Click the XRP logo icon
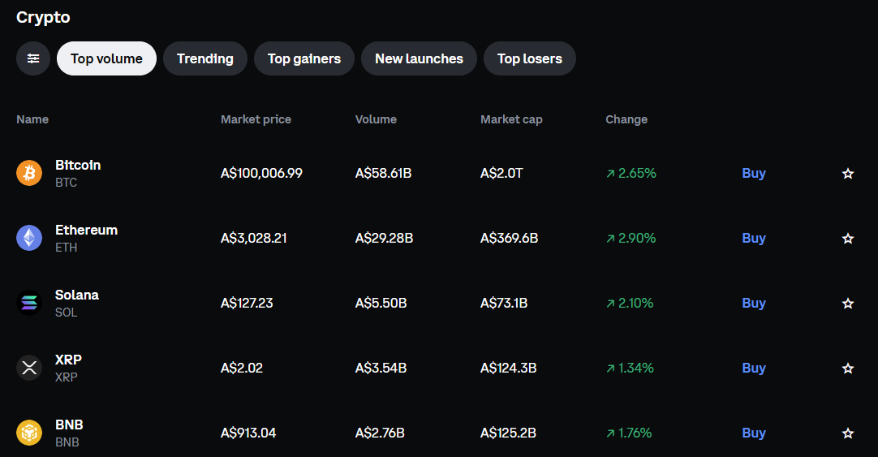Image resolution: width=878 pixels, height=457 pixels. point(29,368)
